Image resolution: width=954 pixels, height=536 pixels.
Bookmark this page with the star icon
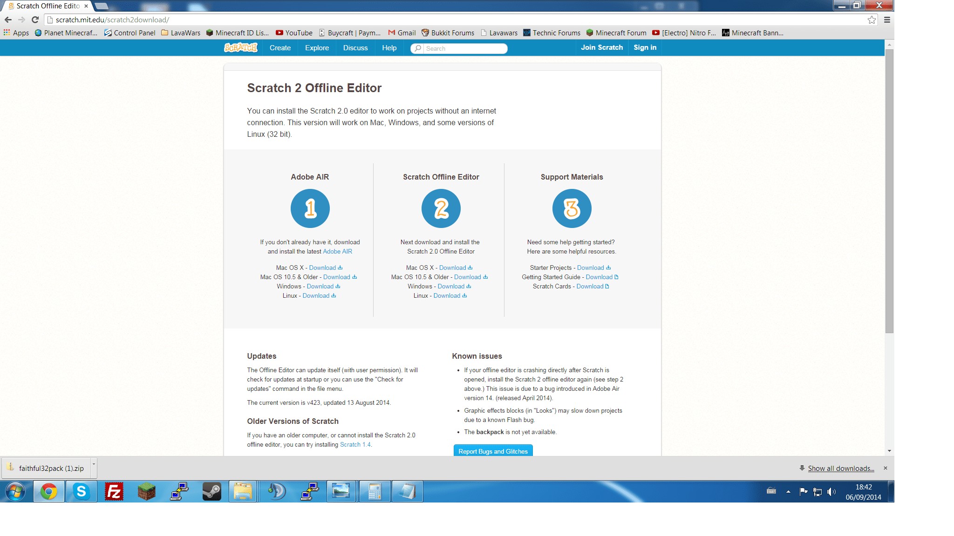872,20
